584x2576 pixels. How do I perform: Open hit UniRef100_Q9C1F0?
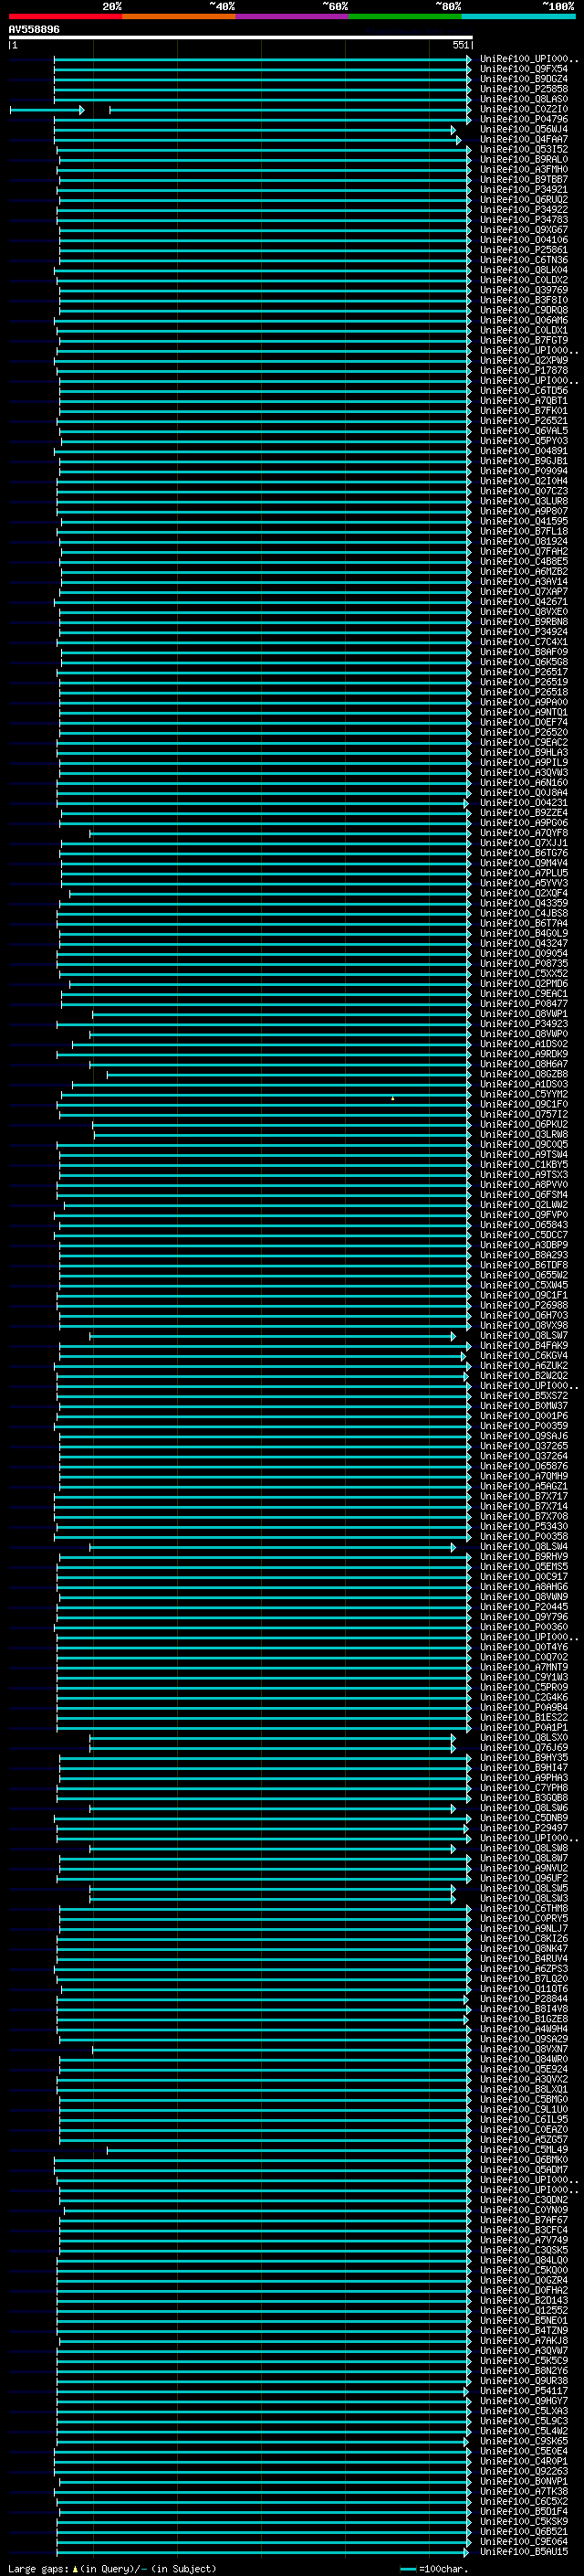point(523,1104)
